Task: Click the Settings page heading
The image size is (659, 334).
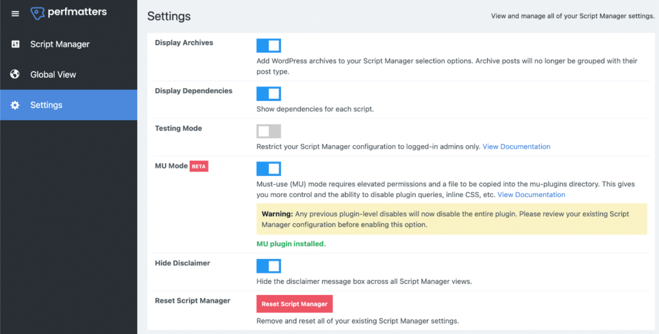Action: (169, 16)
